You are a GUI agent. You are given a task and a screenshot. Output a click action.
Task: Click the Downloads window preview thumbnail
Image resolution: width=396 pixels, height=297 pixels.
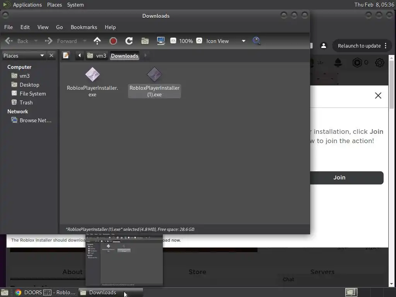pyautogui.click(x=124, y=260)
